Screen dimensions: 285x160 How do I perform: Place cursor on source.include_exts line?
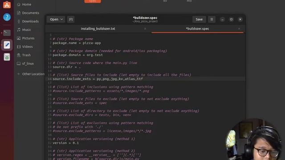98,79
